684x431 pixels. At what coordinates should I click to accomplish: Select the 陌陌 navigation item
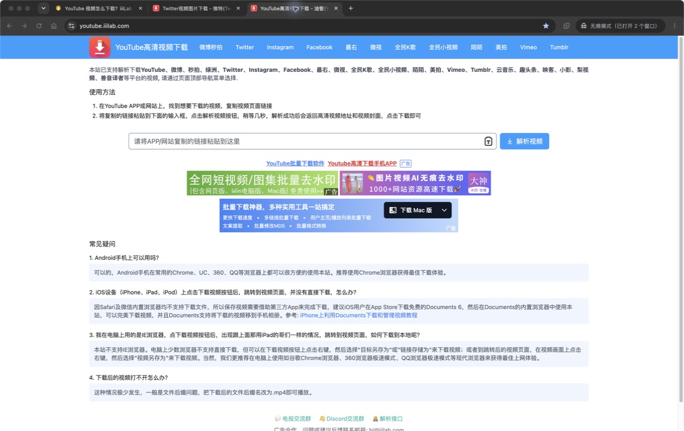click(x=476, y=47)
